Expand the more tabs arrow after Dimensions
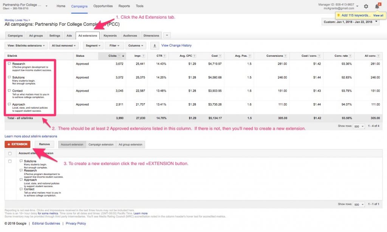 click(167, 35)
